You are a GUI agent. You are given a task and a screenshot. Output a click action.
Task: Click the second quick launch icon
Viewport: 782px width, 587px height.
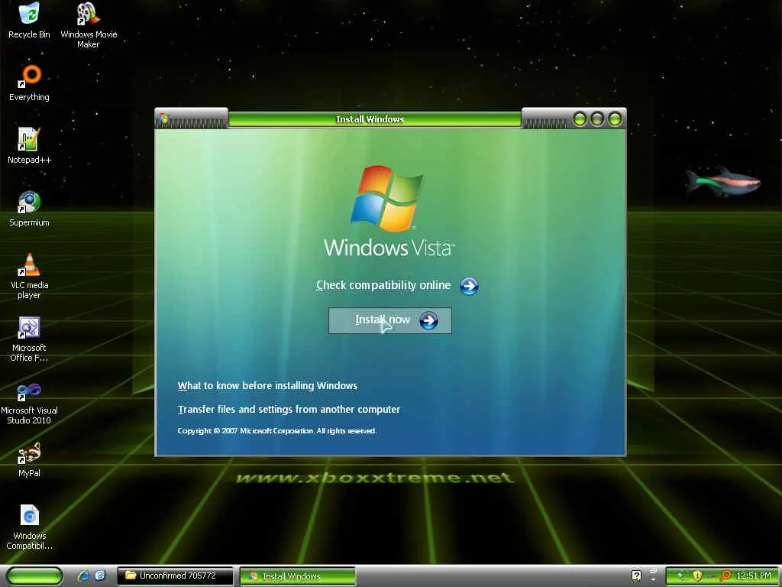point(100,576)
